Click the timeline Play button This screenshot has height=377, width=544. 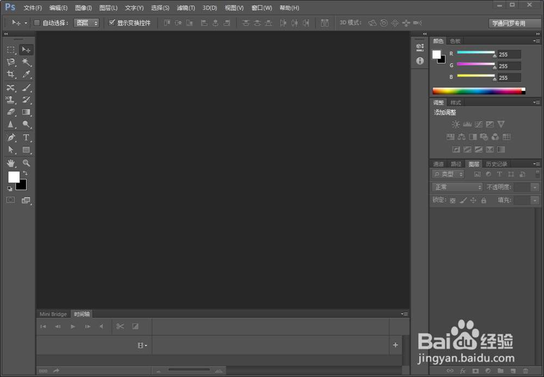[x=73, y=326]
